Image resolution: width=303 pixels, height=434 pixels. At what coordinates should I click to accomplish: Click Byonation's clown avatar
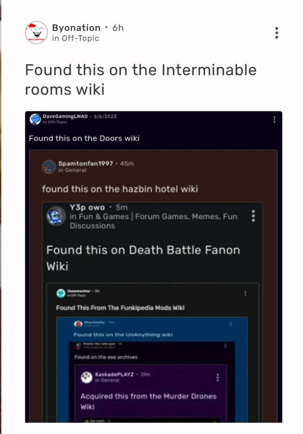pyautogui.click(x=37, y=33)
